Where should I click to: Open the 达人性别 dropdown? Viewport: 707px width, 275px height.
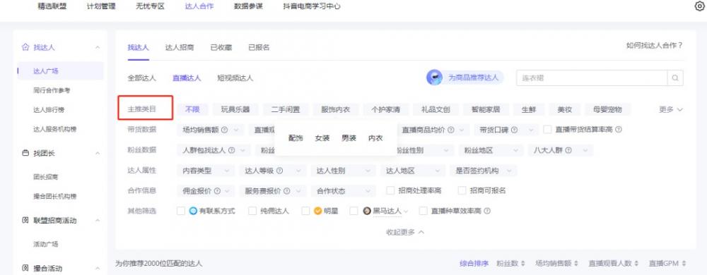click(343, 171)
